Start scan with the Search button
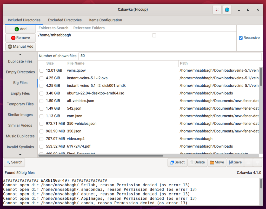The height and width of the screenshot is (209, 266). [x=15, y=162]
